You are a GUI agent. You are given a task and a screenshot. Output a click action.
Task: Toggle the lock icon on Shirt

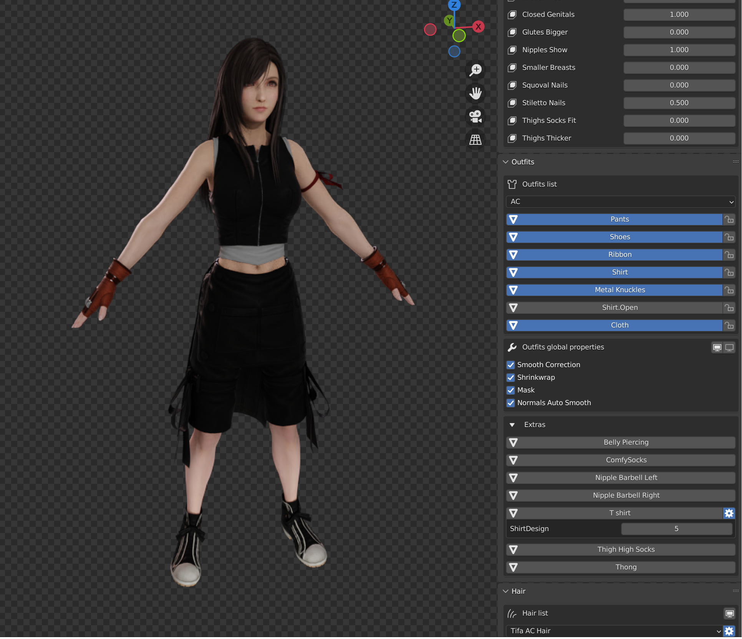(x=729, y=273)
